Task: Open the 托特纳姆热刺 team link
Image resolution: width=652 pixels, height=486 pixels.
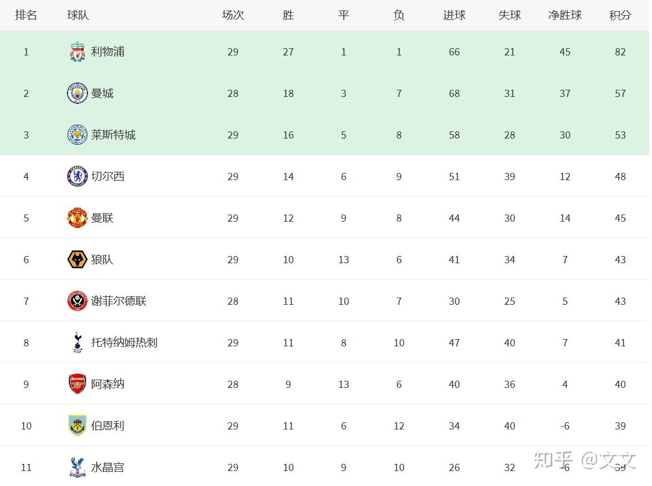Action: 124,342
